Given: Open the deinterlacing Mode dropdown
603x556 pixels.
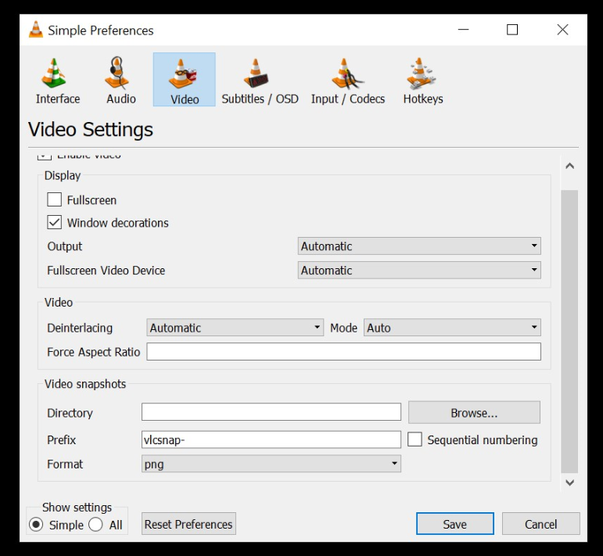Looking at the screenshot, I should pyautogui.click(x=452, y=328).
